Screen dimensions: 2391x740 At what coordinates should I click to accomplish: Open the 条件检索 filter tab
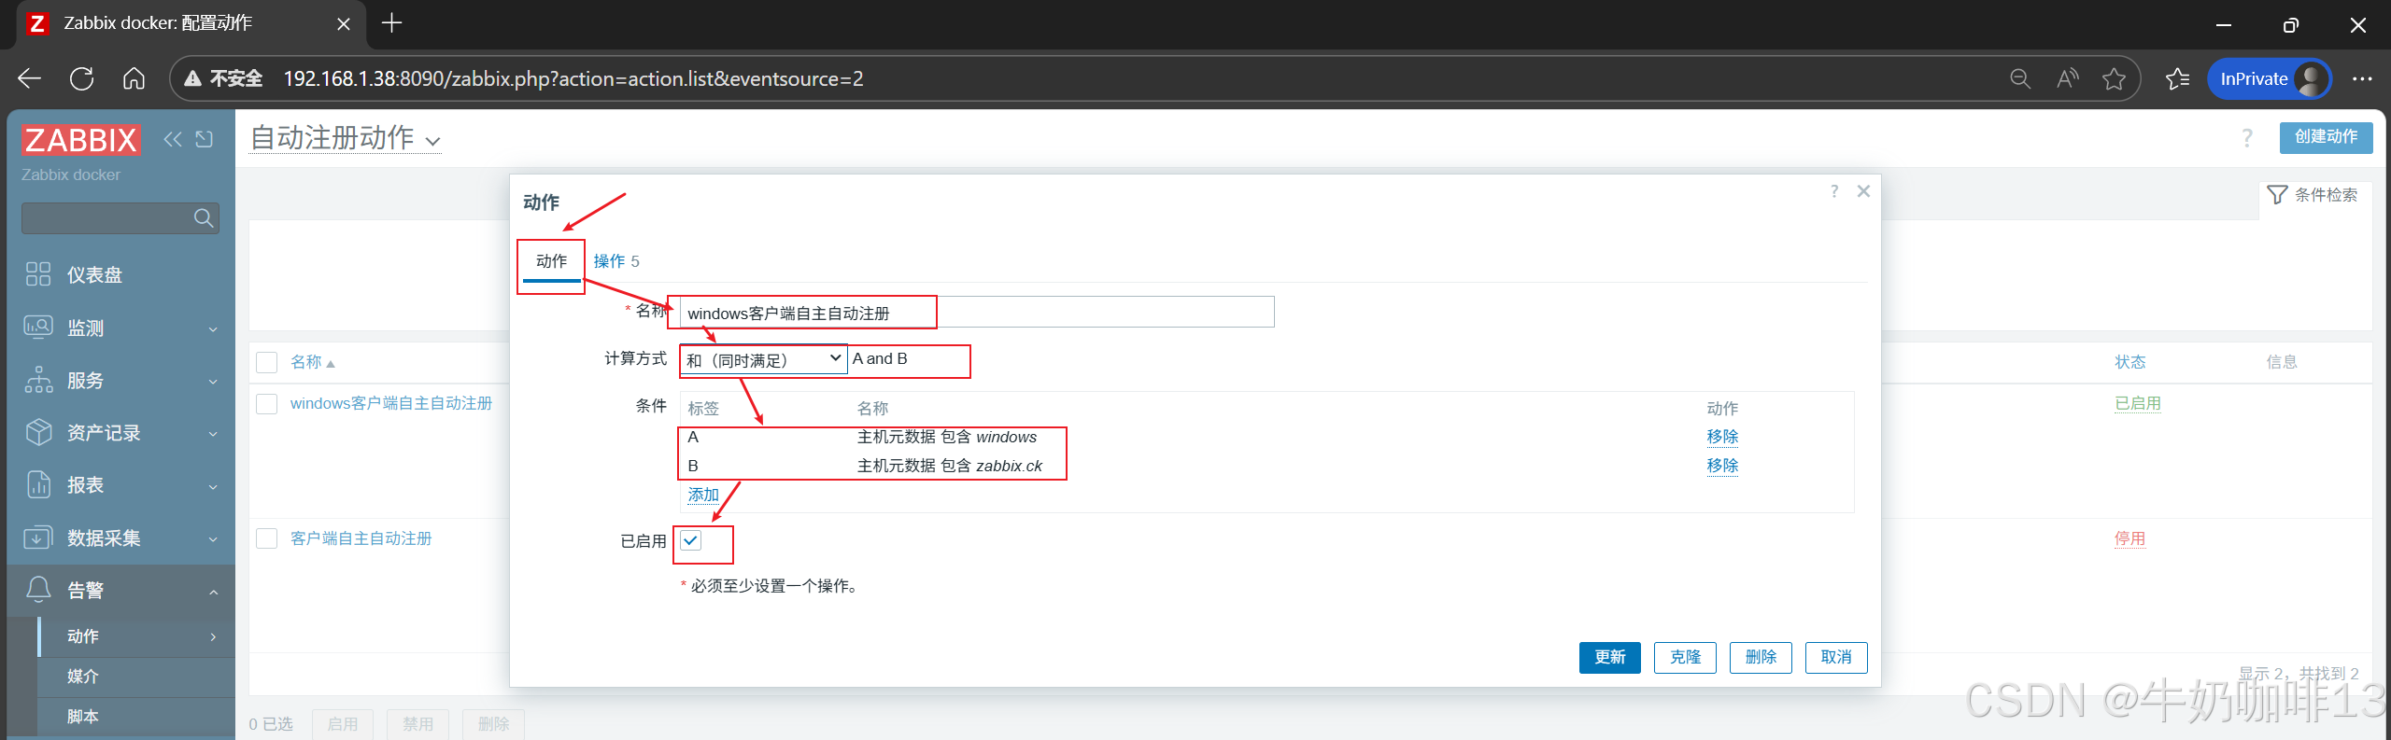[2313, 195]
